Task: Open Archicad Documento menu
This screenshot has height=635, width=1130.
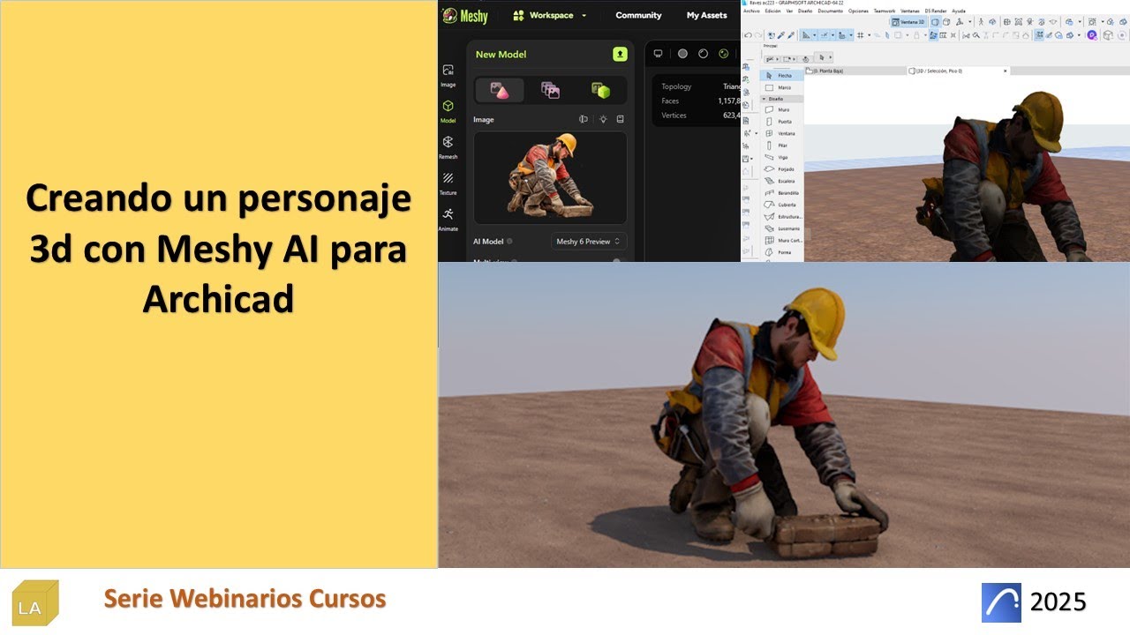Action: 831,11
